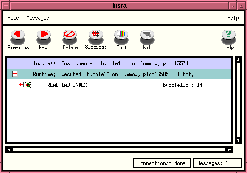
Task: Expand the READ_BAD_INDEX error entry
Action: pos(21,85)
